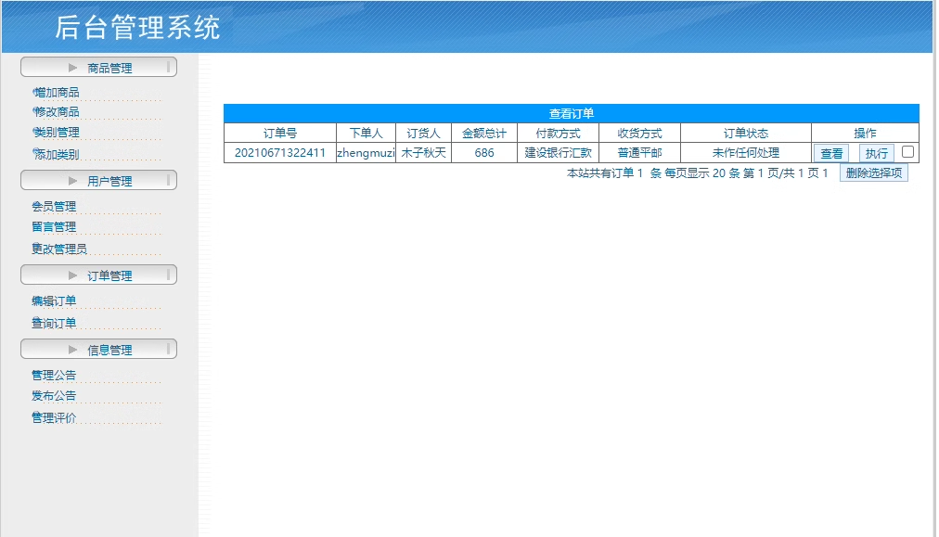The height and width of the screenshot is (537, 939).
Task: Click the 订单状态 column header
Action: [x=746, y=133]
